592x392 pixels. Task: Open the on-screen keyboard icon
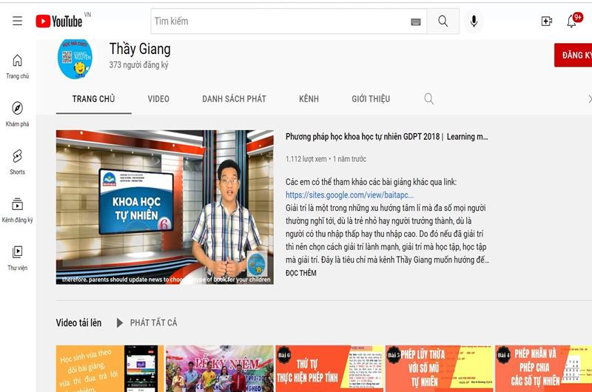(x=416, y=22)
